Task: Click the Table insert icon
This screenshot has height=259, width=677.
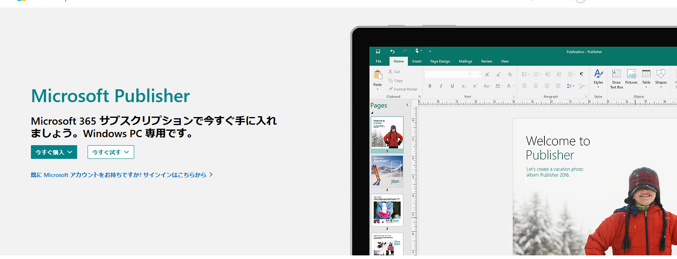Action: click(x=646, y=78)
